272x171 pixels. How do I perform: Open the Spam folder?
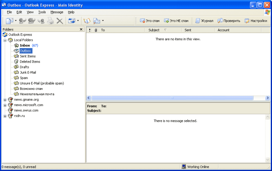coord(24,78)
